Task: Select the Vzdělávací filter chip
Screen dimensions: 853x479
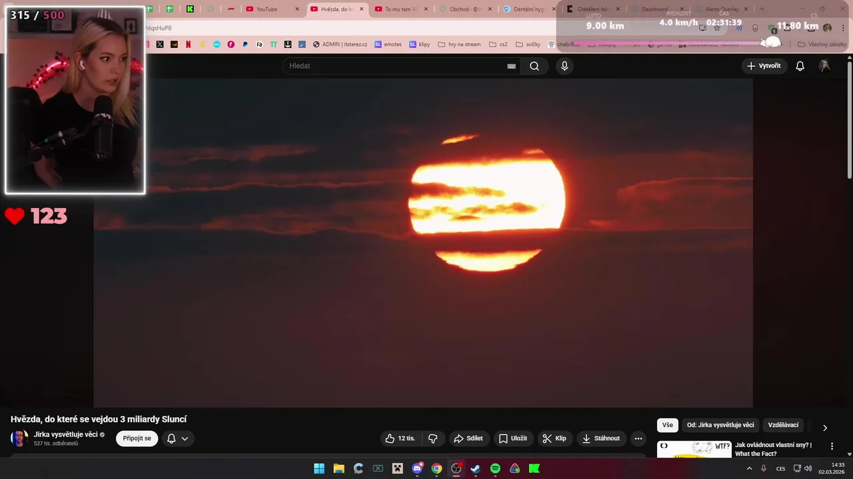Action: click(783, 425)
